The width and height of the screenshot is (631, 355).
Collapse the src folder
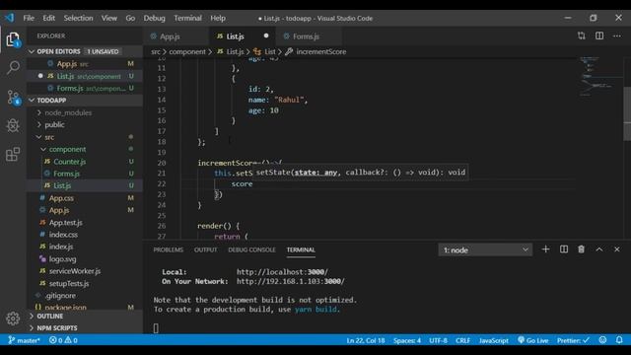pos(85,137)
